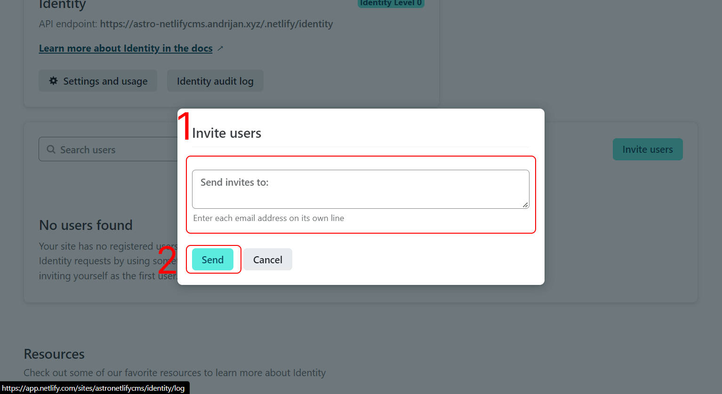The height and width of the screenshot is (394, 722).
Task: Click the No users found heading
Action: tap(86, 225)
